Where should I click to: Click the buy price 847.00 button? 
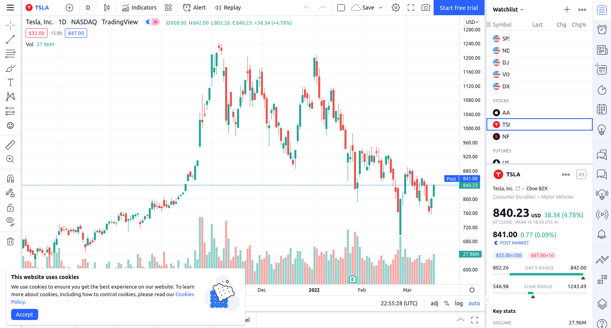tap(76, 33)
